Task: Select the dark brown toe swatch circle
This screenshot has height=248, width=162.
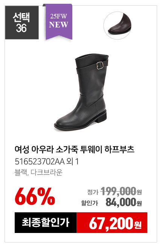Action: pyautogui.click(x=118, y=25)
